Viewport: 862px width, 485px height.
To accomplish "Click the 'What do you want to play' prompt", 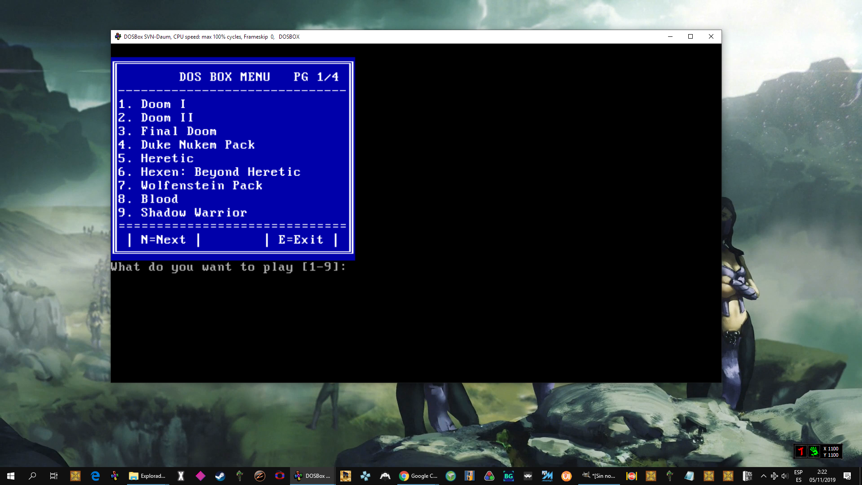I will point(228,267).
